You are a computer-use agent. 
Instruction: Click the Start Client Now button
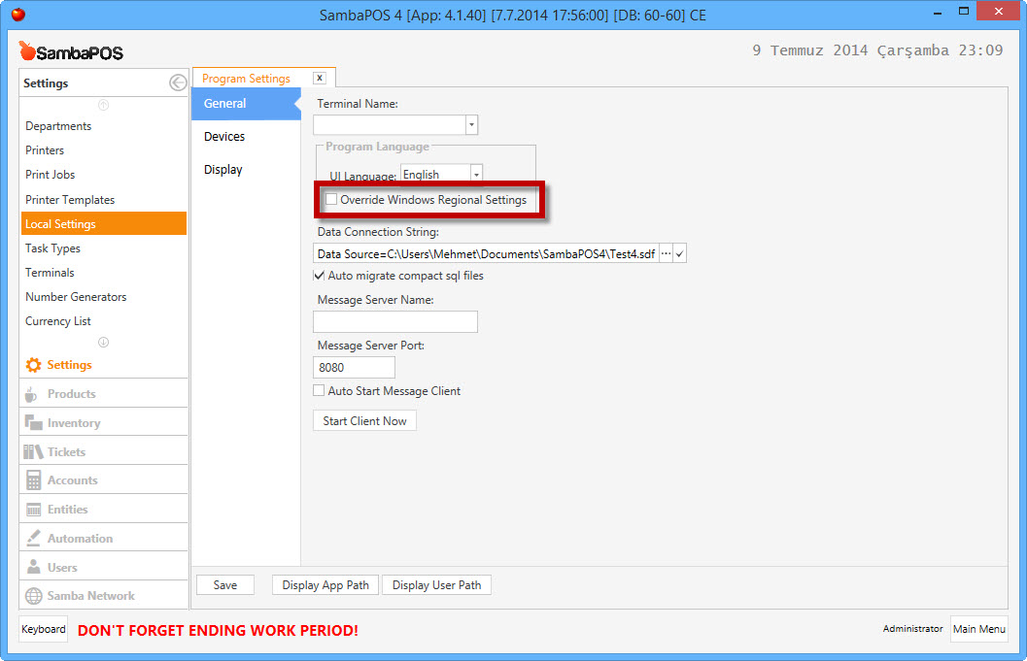(364, 421)
